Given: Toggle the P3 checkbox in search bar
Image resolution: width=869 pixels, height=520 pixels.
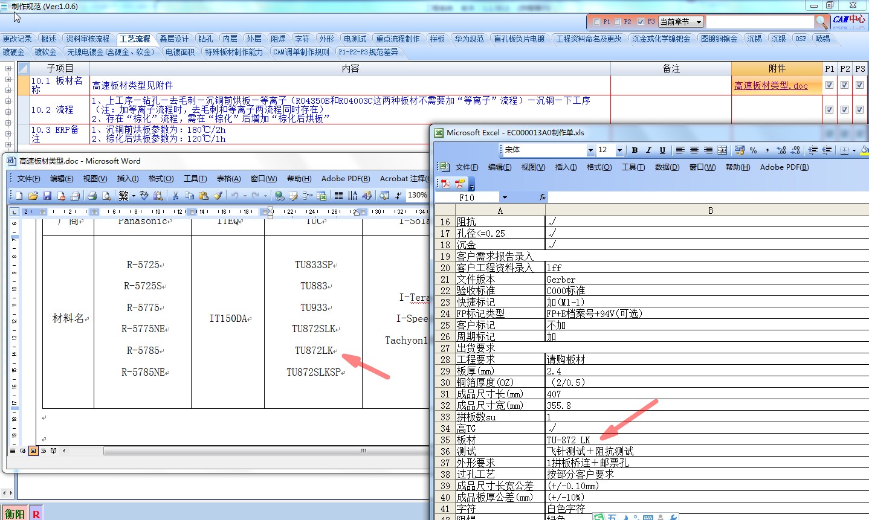Looking at the screenshot, I should (641, 22).
